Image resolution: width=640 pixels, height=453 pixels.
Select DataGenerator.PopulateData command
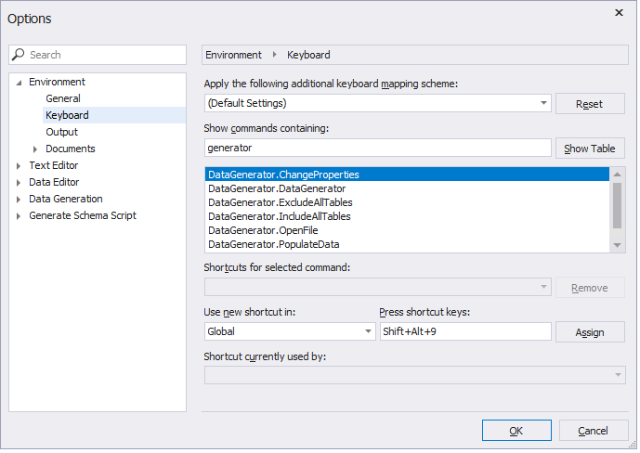[x=273, y=244]
